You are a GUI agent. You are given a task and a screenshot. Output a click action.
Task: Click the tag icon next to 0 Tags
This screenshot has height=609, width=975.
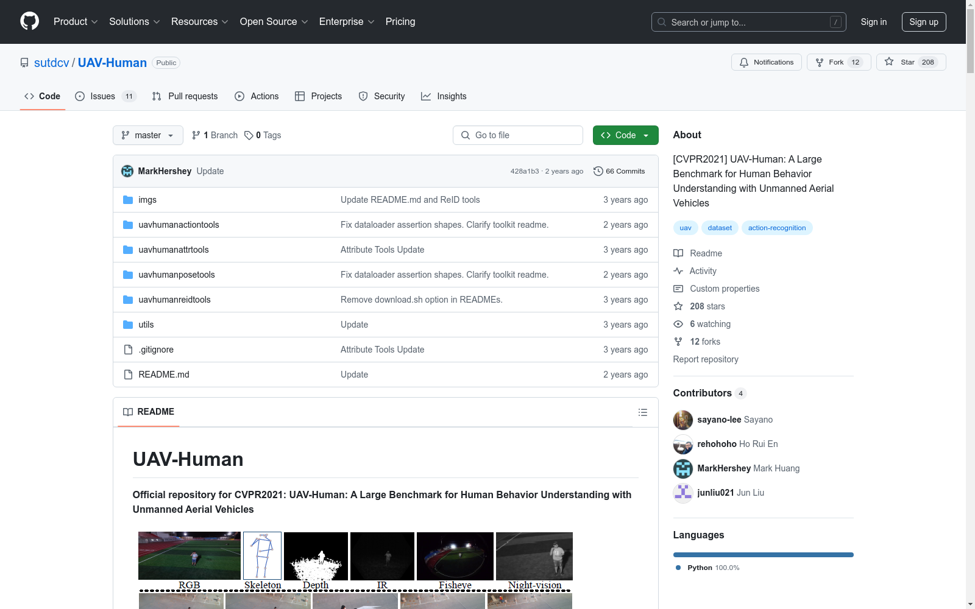pyautogui.click(x=249, y=135)
